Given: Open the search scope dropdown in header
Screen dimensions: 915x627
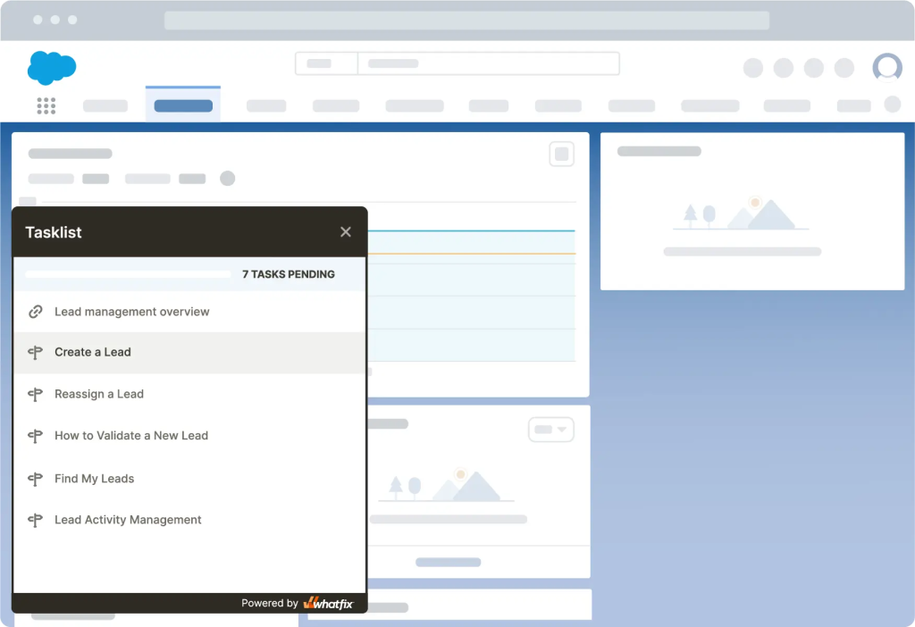Looking at the screenshot, I should click(326, 64).
